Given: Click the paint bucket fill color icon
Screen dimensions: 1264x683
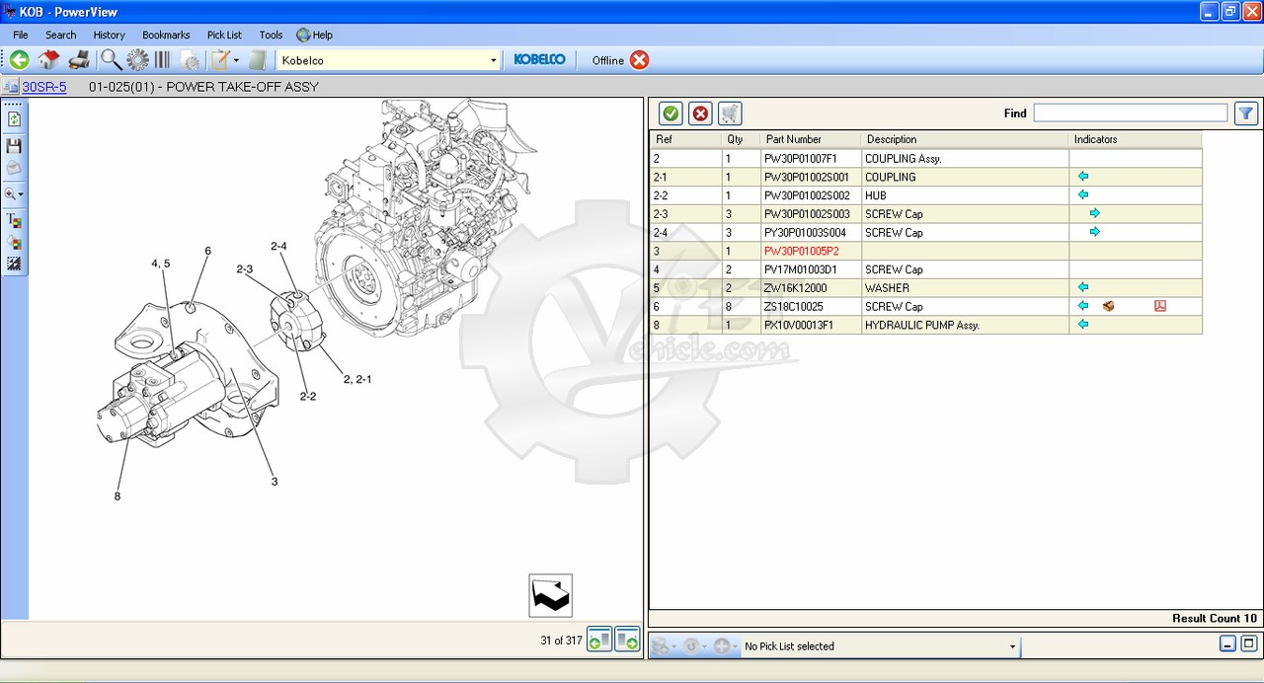Looking at the screenshot, I should point(14,242).
